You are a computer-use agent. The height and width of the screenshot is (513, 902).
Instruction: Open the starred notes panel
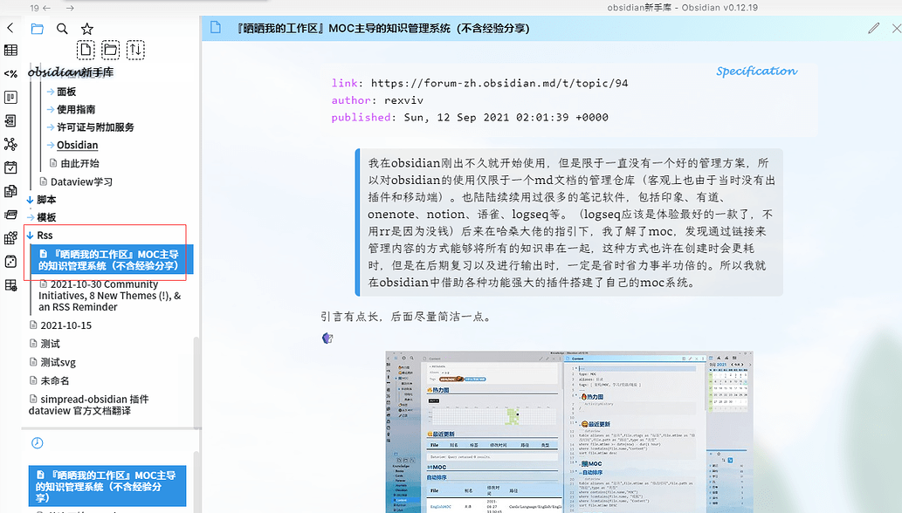click(x=86, y=28)
